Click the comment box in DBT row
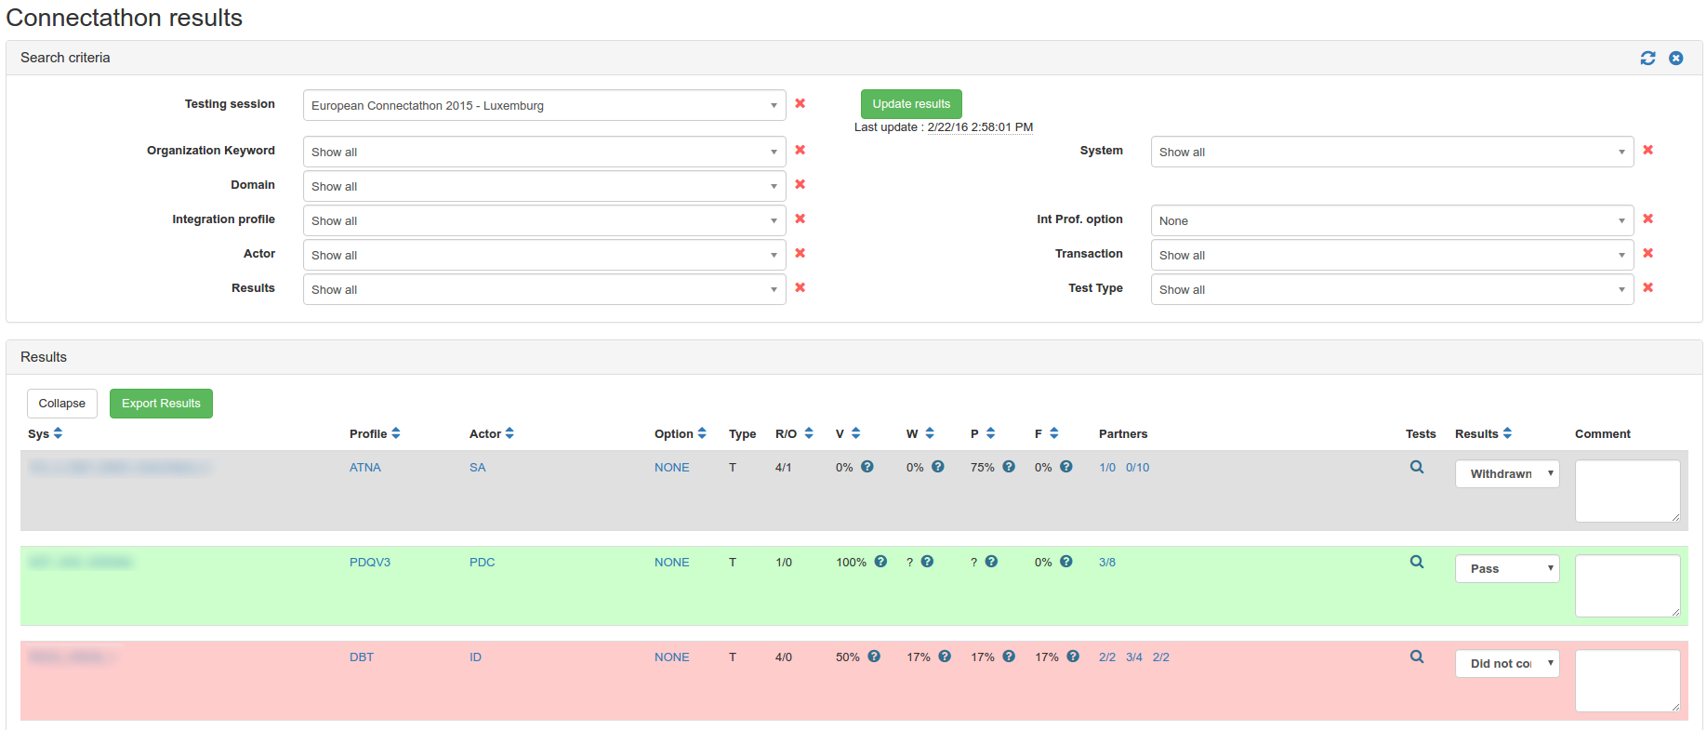 [1626, 681]
